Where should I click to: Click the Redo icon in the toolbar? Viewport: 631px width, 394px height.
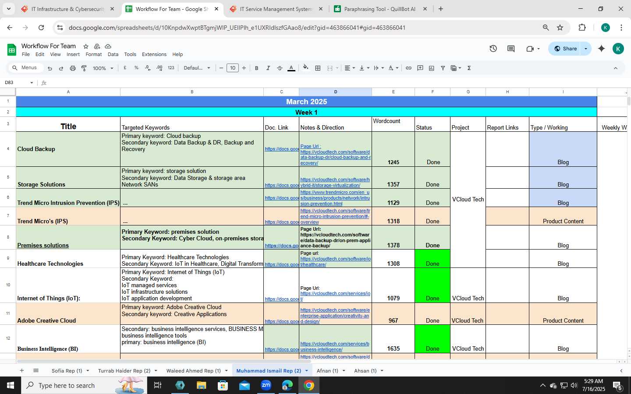coord(61,68)
